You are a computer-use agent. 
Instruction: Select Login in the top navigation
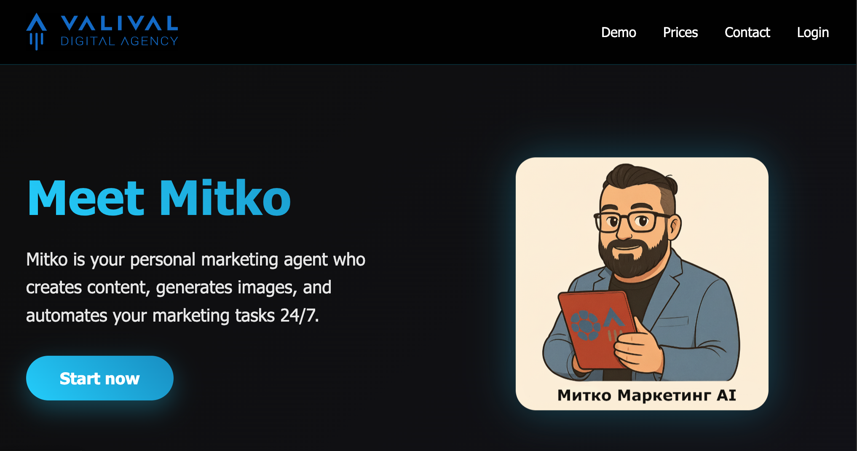pyautogui.click(x=813, y=33)
